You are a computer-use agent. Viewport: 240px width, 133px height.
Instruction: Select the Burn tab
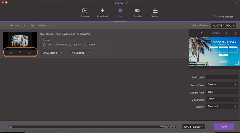[120, 13]
